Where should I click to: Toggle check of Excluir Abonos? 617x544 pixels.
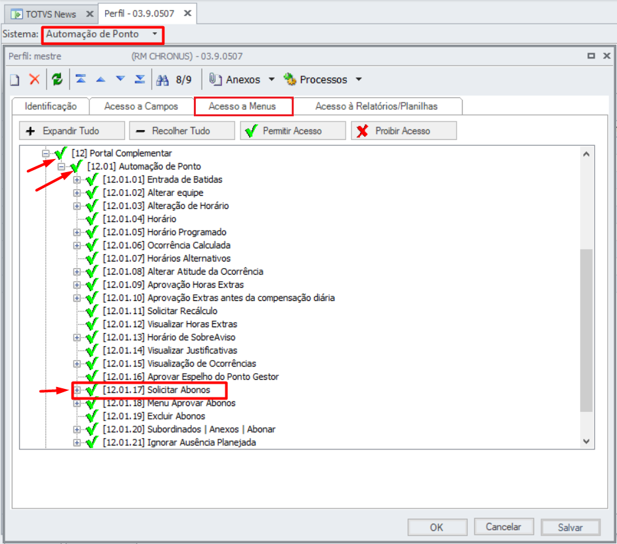pyautogui.click(x=92, y=416)
